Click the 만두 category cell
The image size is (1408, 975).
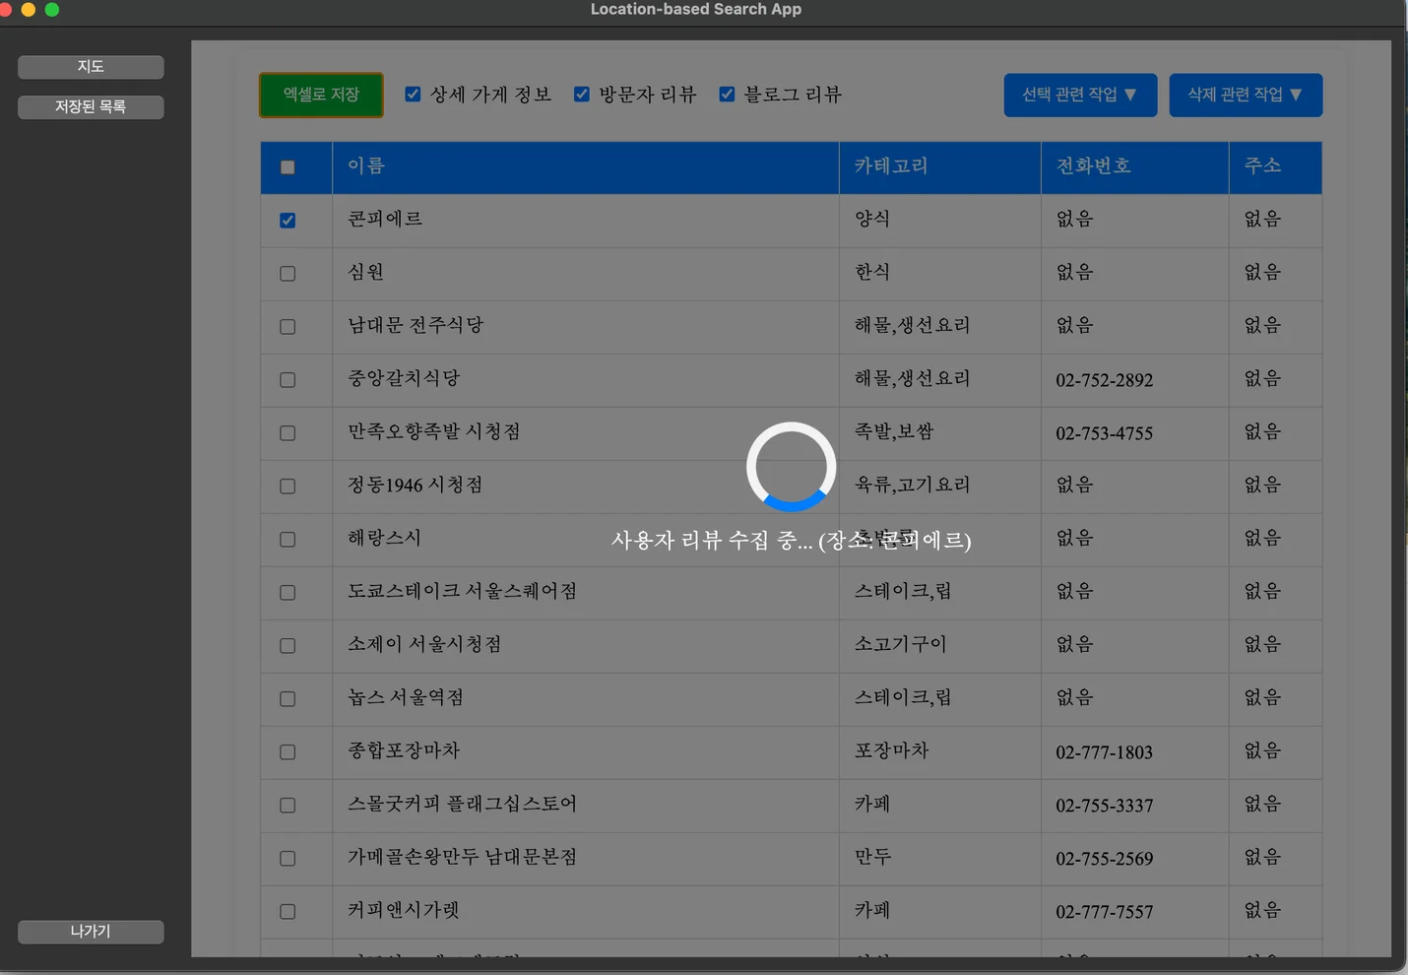pos(940,859)
